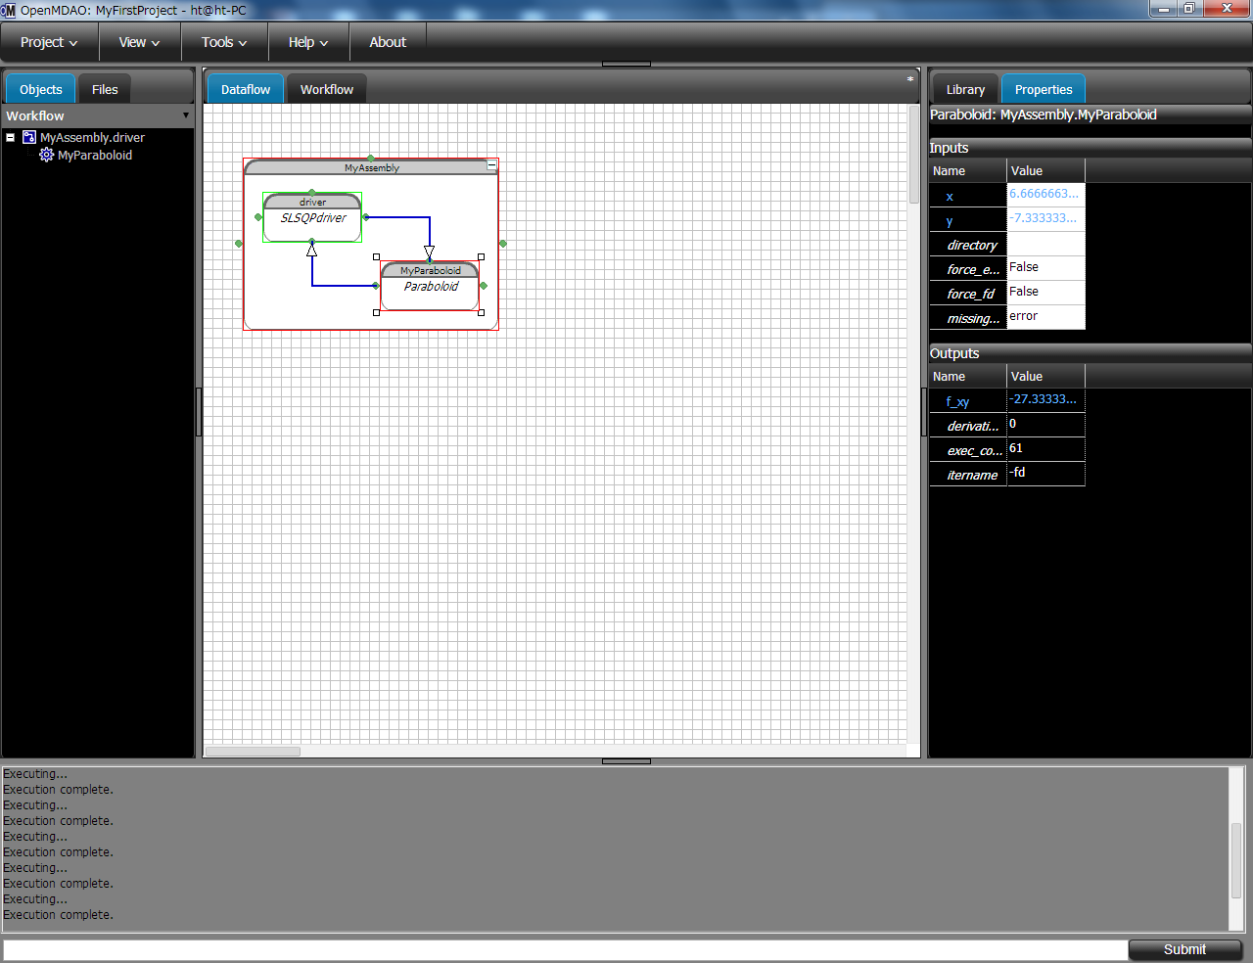Click the f_xy output name
1253x963 pixels.
click(957, 402)
